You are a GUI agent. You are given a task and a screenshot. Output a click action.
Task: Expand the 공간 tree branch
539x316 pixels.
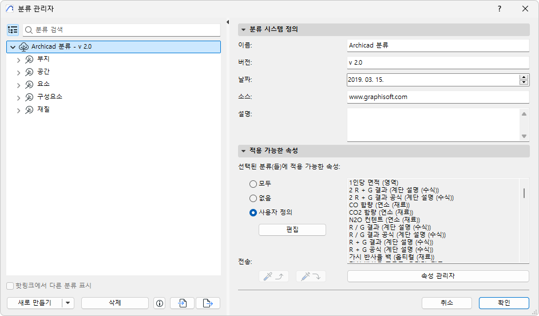tap(18, 73)
